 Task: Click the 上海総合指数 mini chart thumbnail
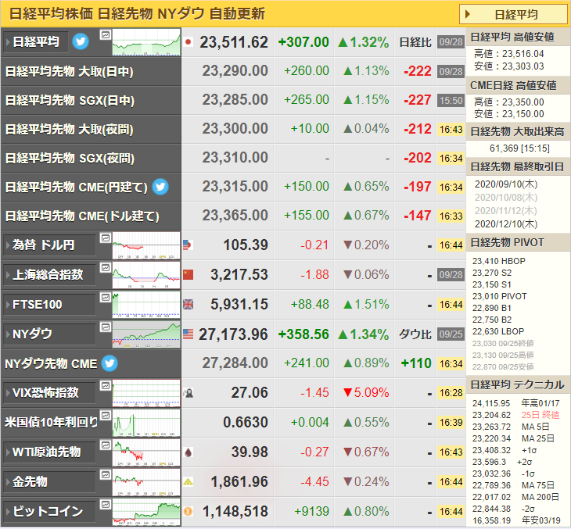[146, 275]
